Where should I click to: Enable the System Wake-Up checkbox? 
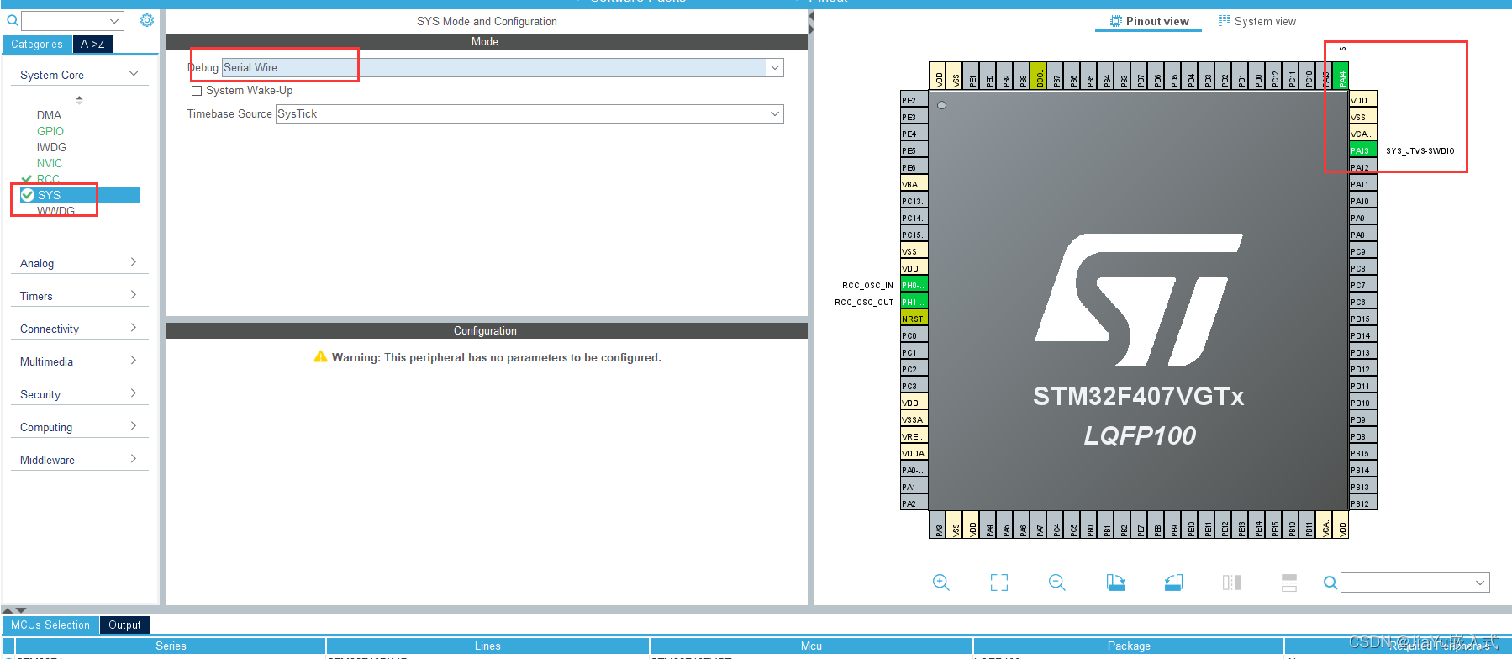tap(197, 91)
